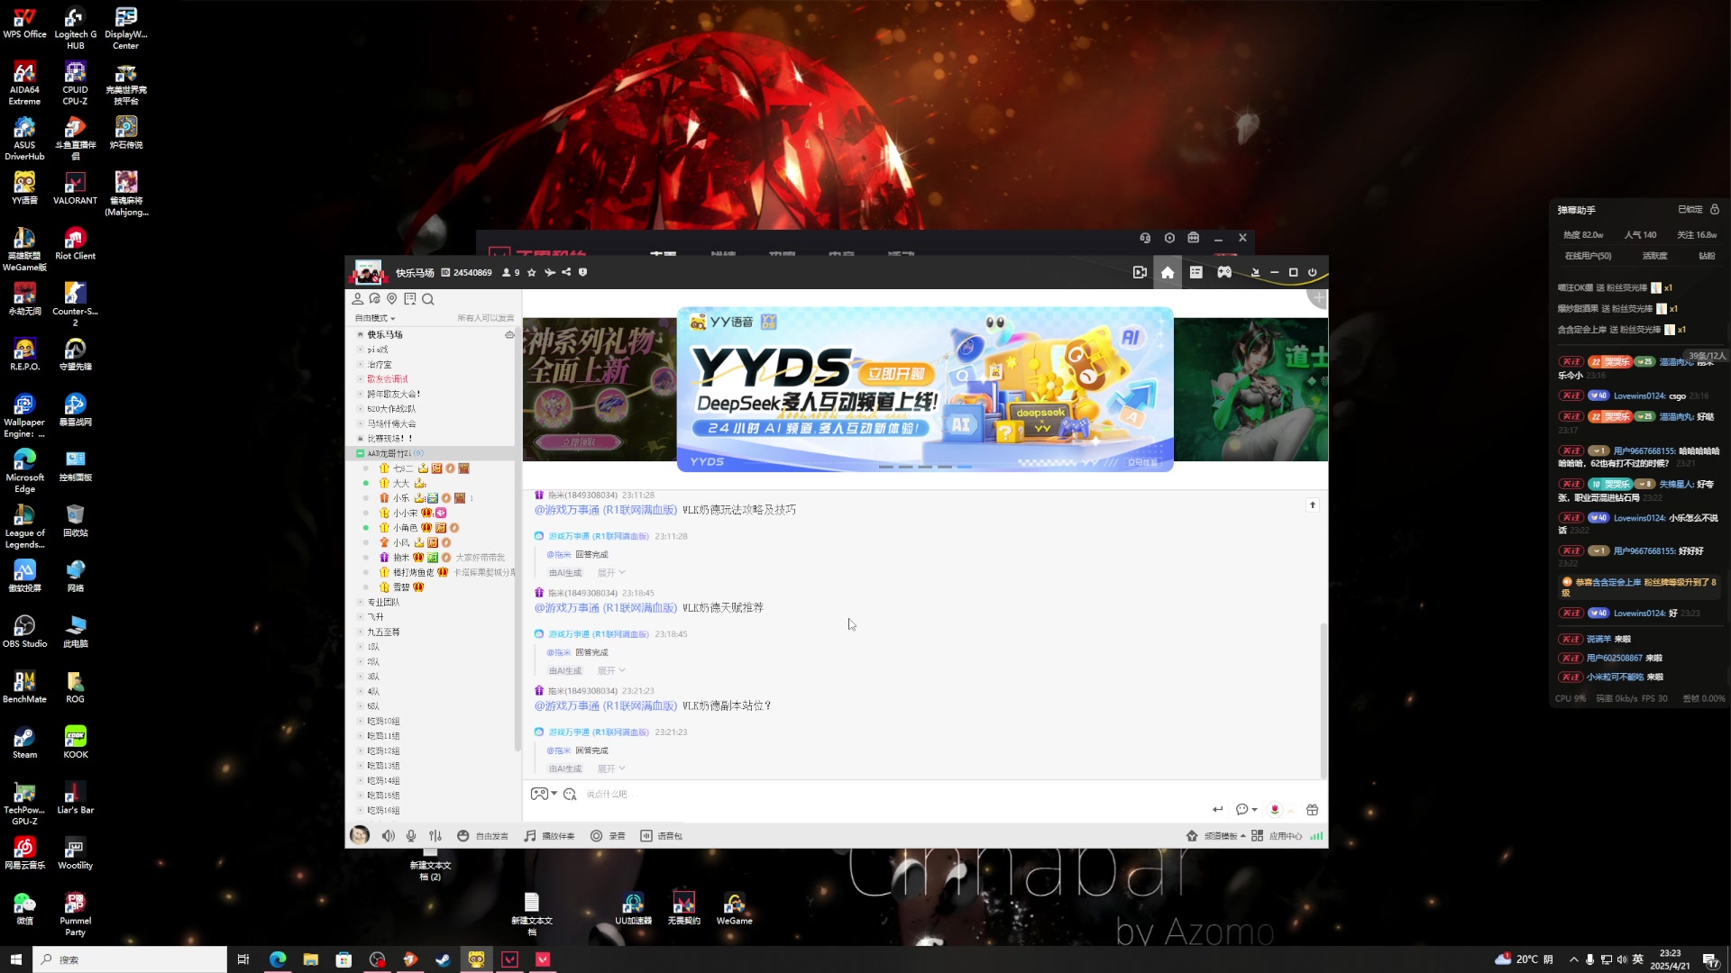Favorite the channel with the star icon
Viewport: 1731px width, 973px height.
tap(532, 272)
